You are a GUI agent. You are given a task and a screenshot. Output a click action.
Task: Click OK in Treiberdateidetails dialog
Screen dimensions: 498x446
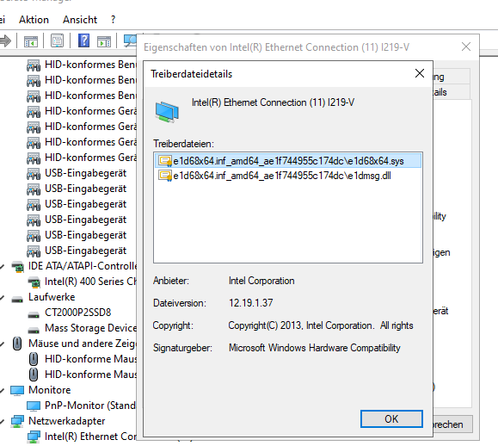[391, 419]
